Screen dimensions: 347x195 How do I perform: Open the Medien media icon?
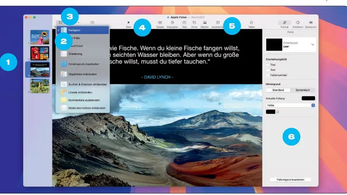pyautogui.click(x=204, y=22)
